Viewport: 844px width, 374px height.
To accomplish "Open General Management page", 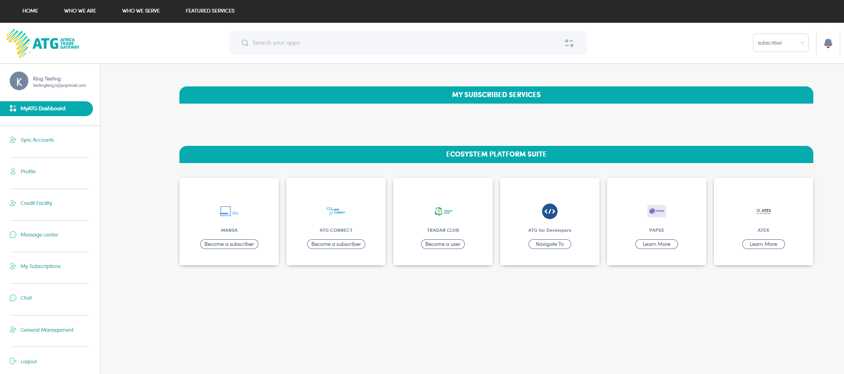I will click(x=47, y=330).
